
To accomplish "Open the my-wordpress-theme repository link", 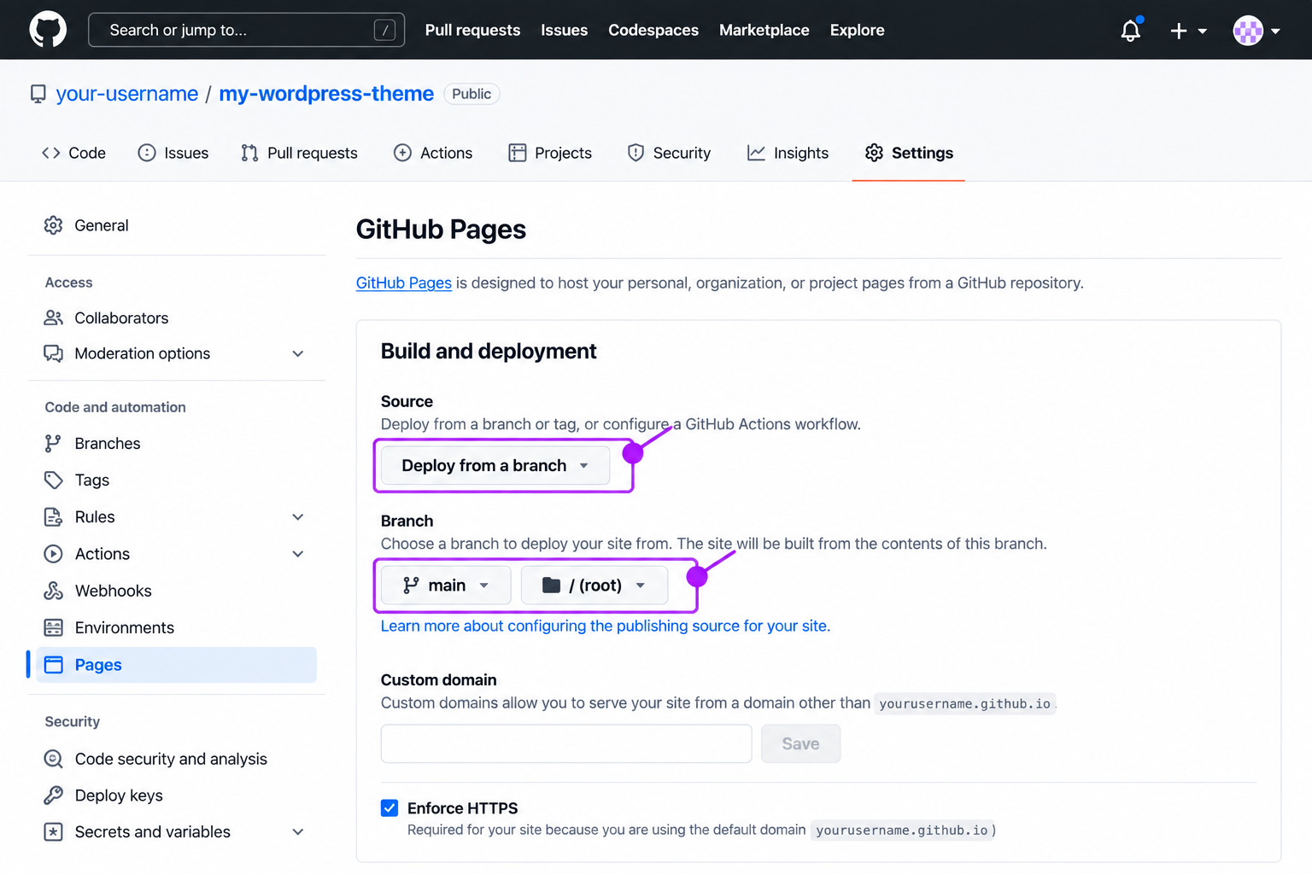I will click(x=326, y=94).
